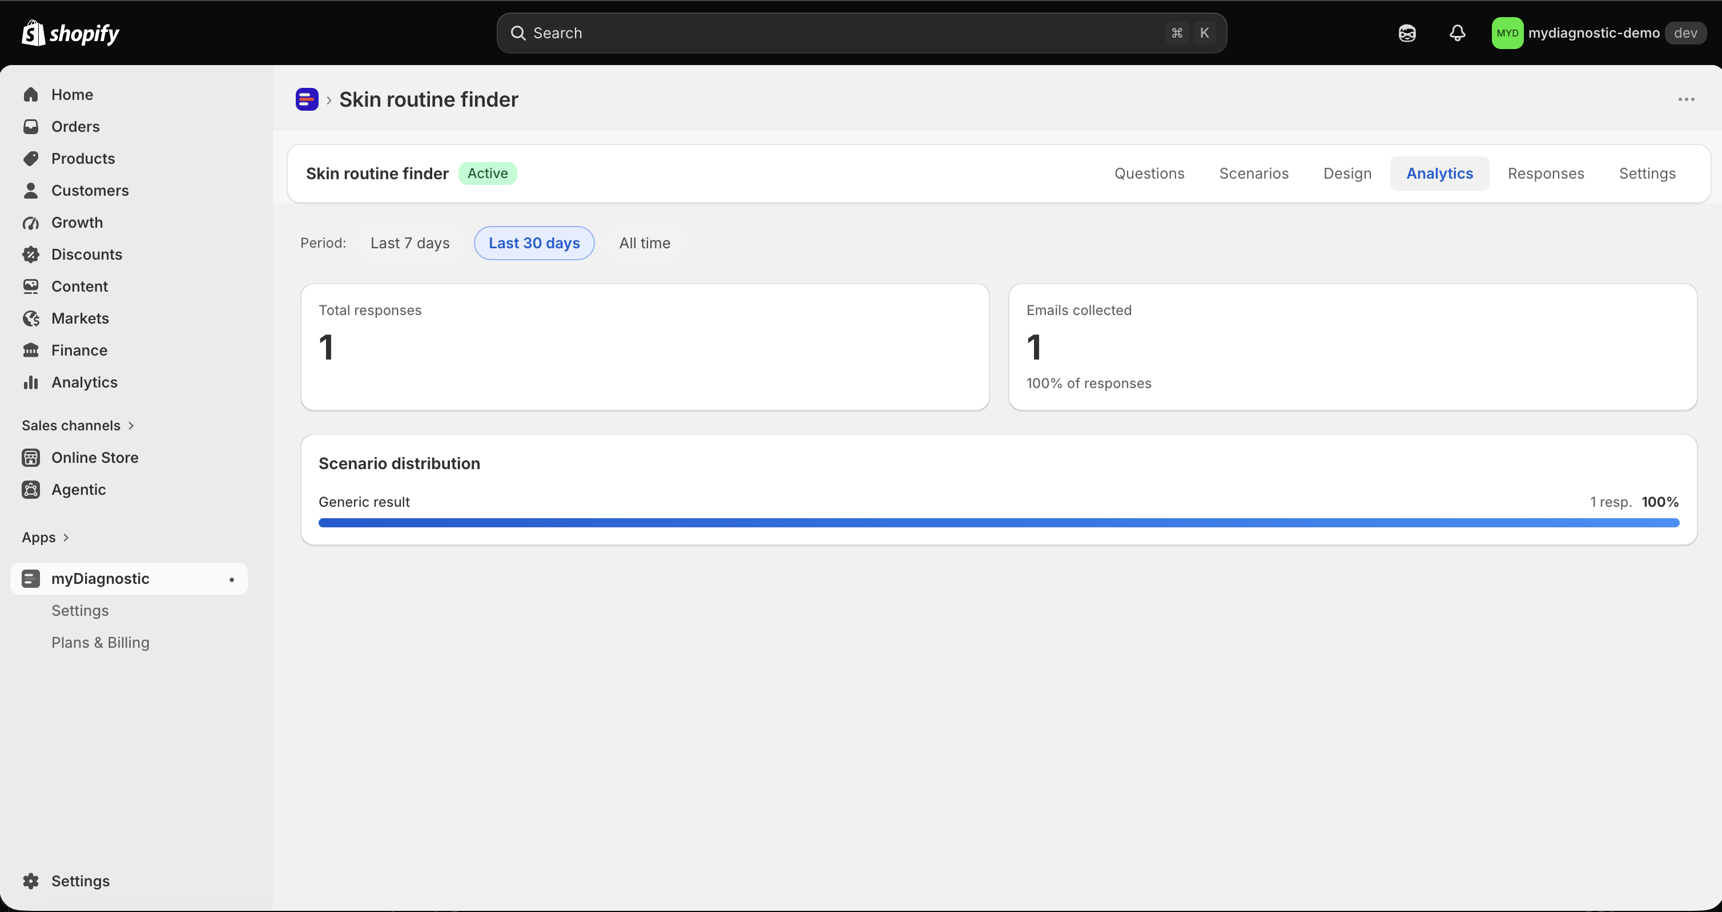
Task: Select the Last 30 days period
Action: pos(534,243)
